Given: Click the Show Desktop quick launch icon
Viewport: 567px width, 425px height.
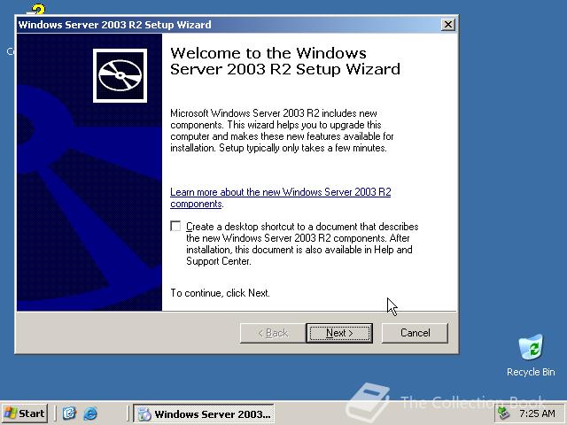Looking at the screenshot, I should point(69,413).
